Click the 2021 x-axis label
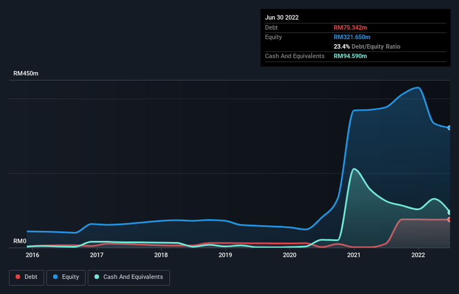The height and width of the screenshot is (294, 459). point(354,255)
